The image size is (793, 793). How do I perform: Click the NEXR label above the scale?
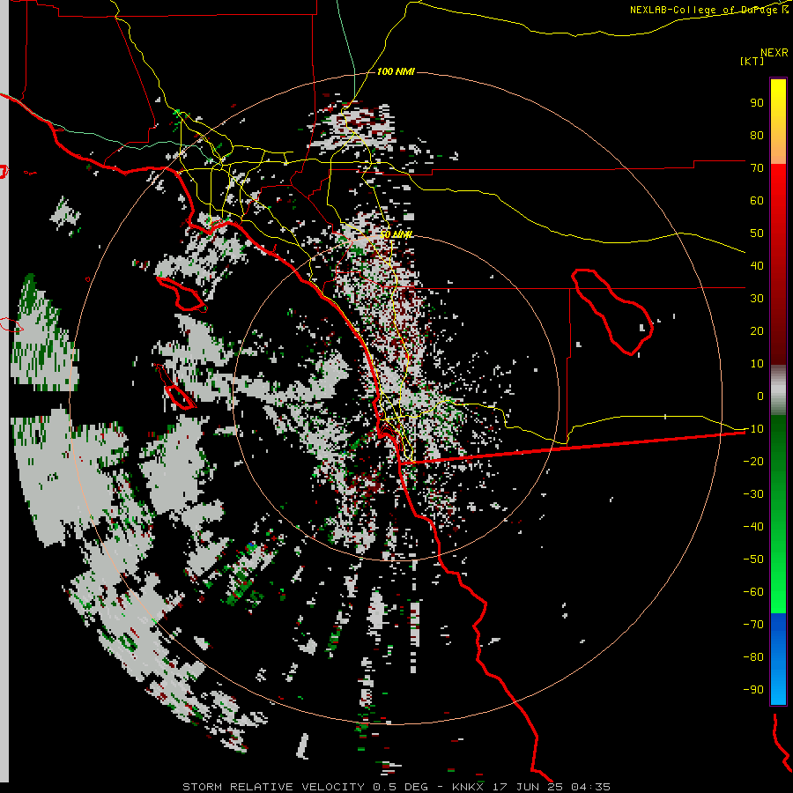(x=774, y=53)
